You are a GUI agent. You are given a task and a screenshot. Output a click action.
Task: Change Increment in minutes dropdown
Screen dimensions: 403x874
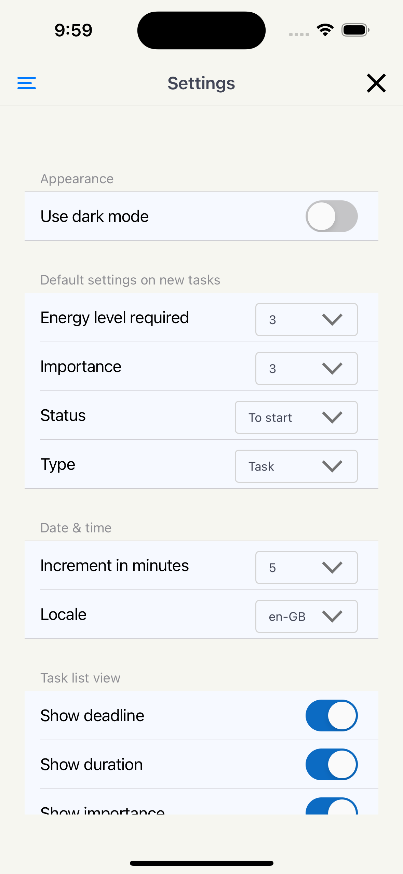pyautogui.click(x=306, y=567)
